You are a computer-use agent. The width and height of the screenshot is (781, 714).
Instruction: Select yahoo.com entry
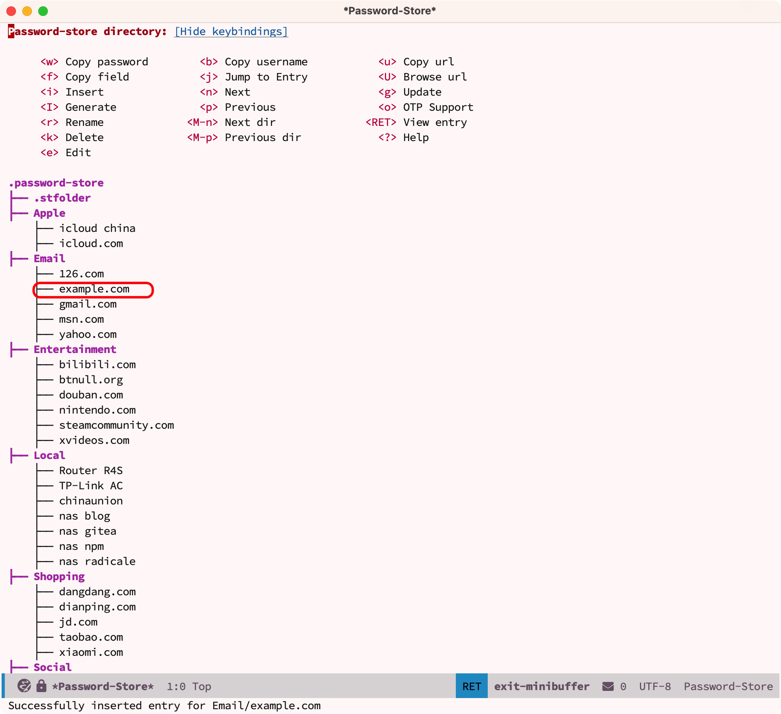click(x=88, y=334)
